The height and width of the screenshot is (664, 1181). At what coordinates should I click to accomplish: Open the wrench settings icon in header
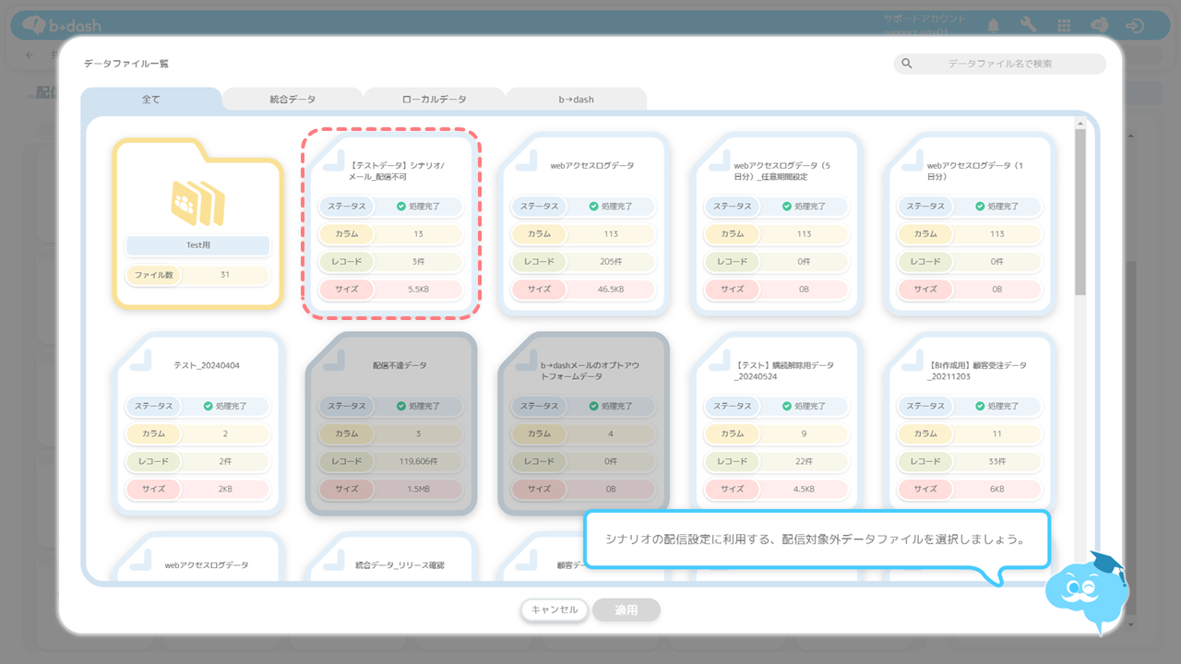[x=1028, y=25]
